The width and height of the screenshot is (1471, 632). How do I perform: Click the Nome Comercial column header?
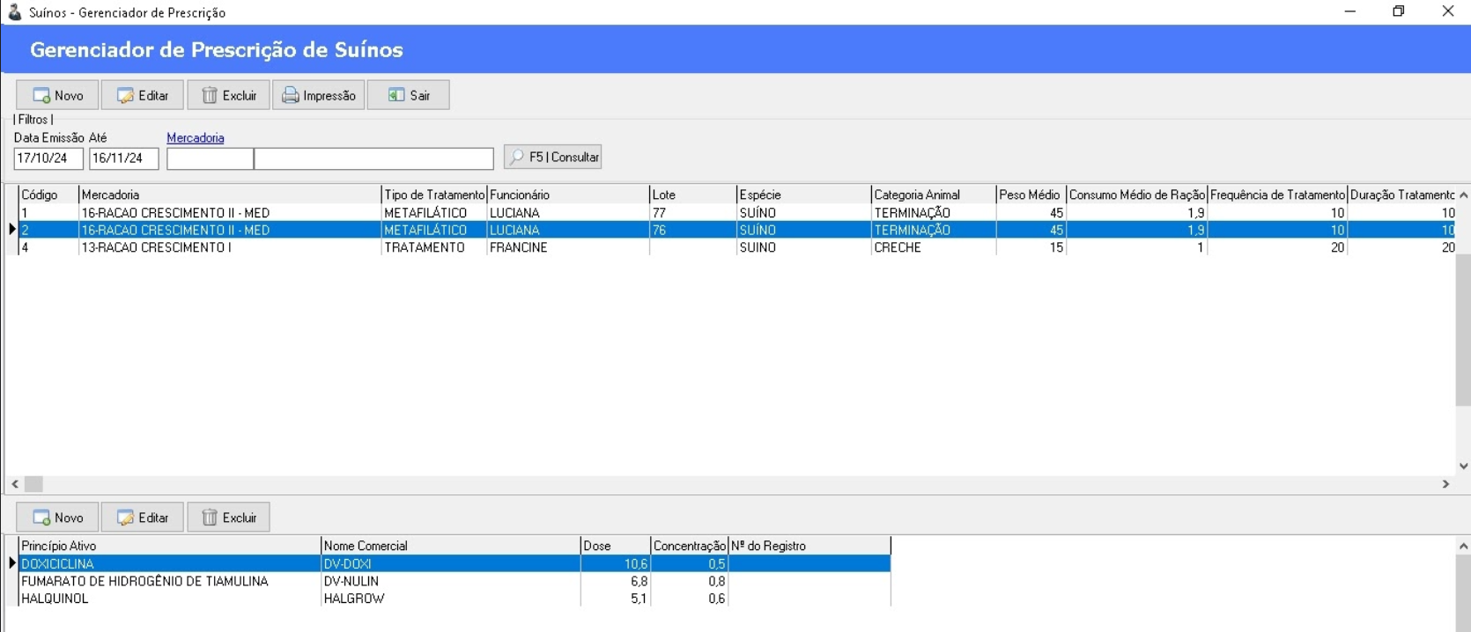point(451,546)
